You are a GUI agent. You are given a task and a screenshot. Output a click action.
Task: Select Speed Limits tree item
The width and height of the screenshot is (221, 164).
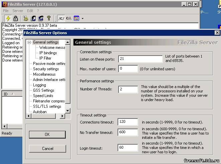43,96
